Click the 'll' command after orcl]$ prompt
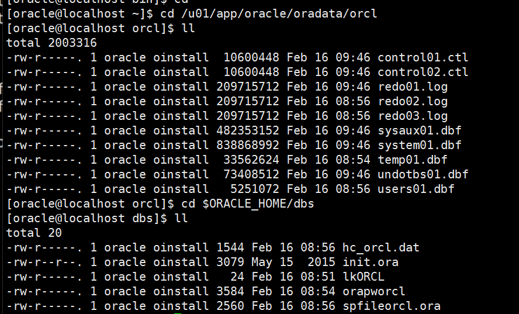The image size is (519, 314). point(188,28)
